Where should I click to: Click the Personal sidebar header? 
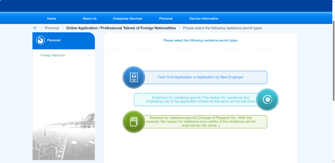(x=64, y=41)
